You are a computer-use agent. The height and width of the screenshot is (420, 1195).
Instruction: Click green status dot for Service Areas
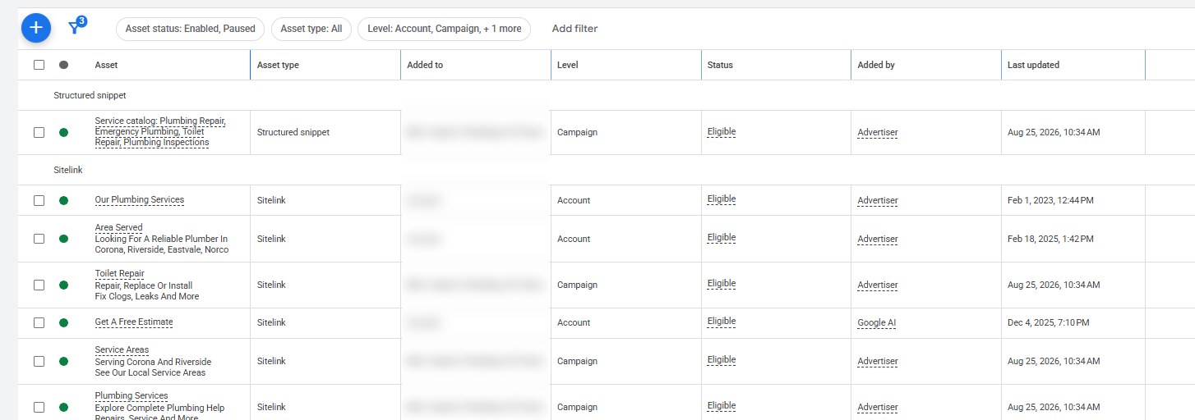coord(63,361)
